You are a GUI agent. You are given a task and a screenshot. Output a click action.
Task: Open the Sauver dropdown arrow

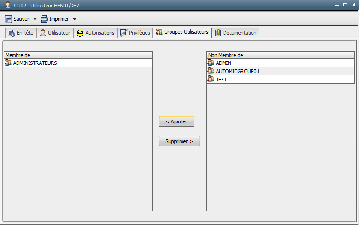pyautogui.click(x=35, y=19)
